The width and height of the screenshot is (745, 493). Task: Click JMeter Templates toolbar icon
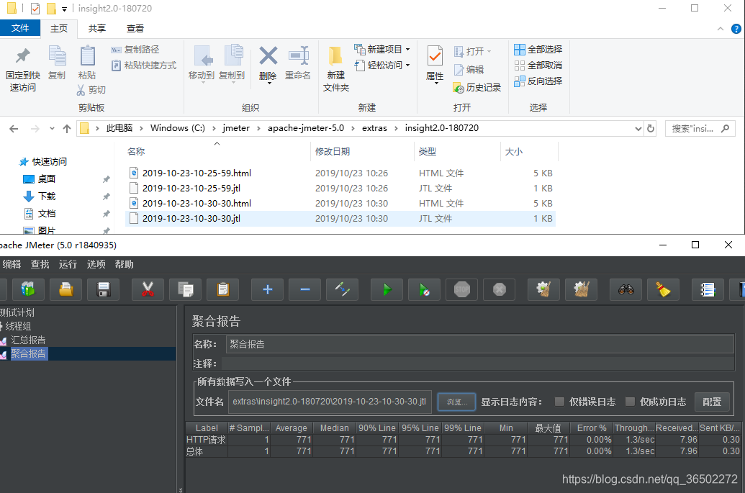click(29, 289)
